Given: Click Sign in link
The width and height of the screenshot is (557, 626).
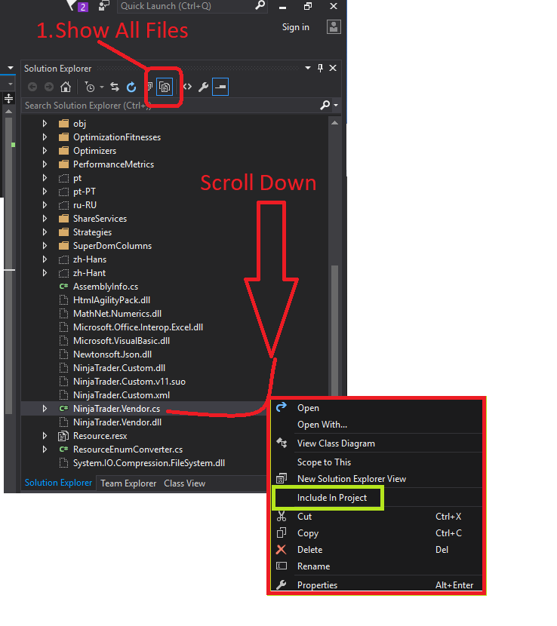Looking at the screenshot, I should pos(296,27).
